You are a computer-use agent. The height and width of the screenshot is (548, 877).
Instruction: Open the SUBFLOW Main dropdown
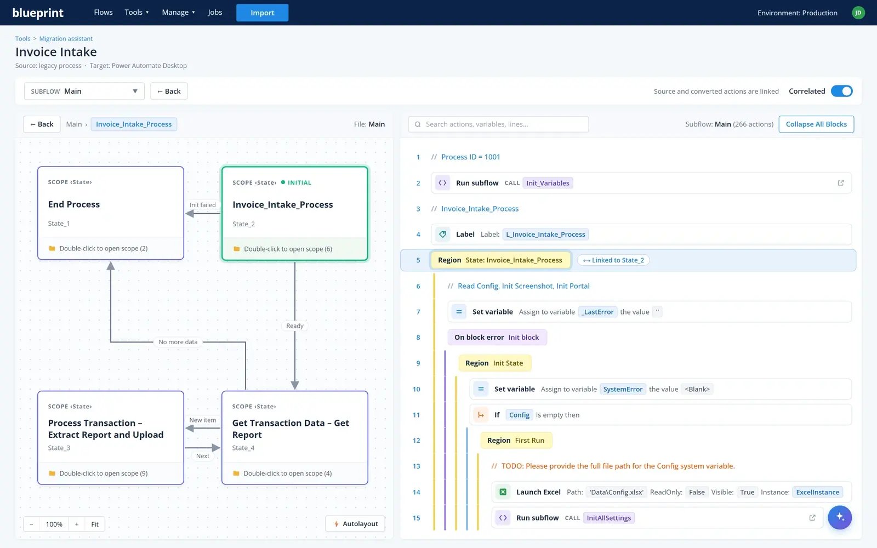pyautogui.click(x=84, y=91)
